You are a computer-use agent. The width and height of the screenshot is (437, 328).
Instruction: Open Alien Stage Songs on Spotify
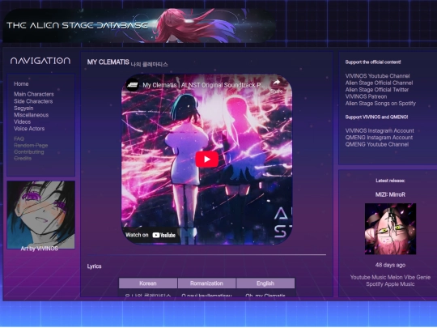(380, 104)
